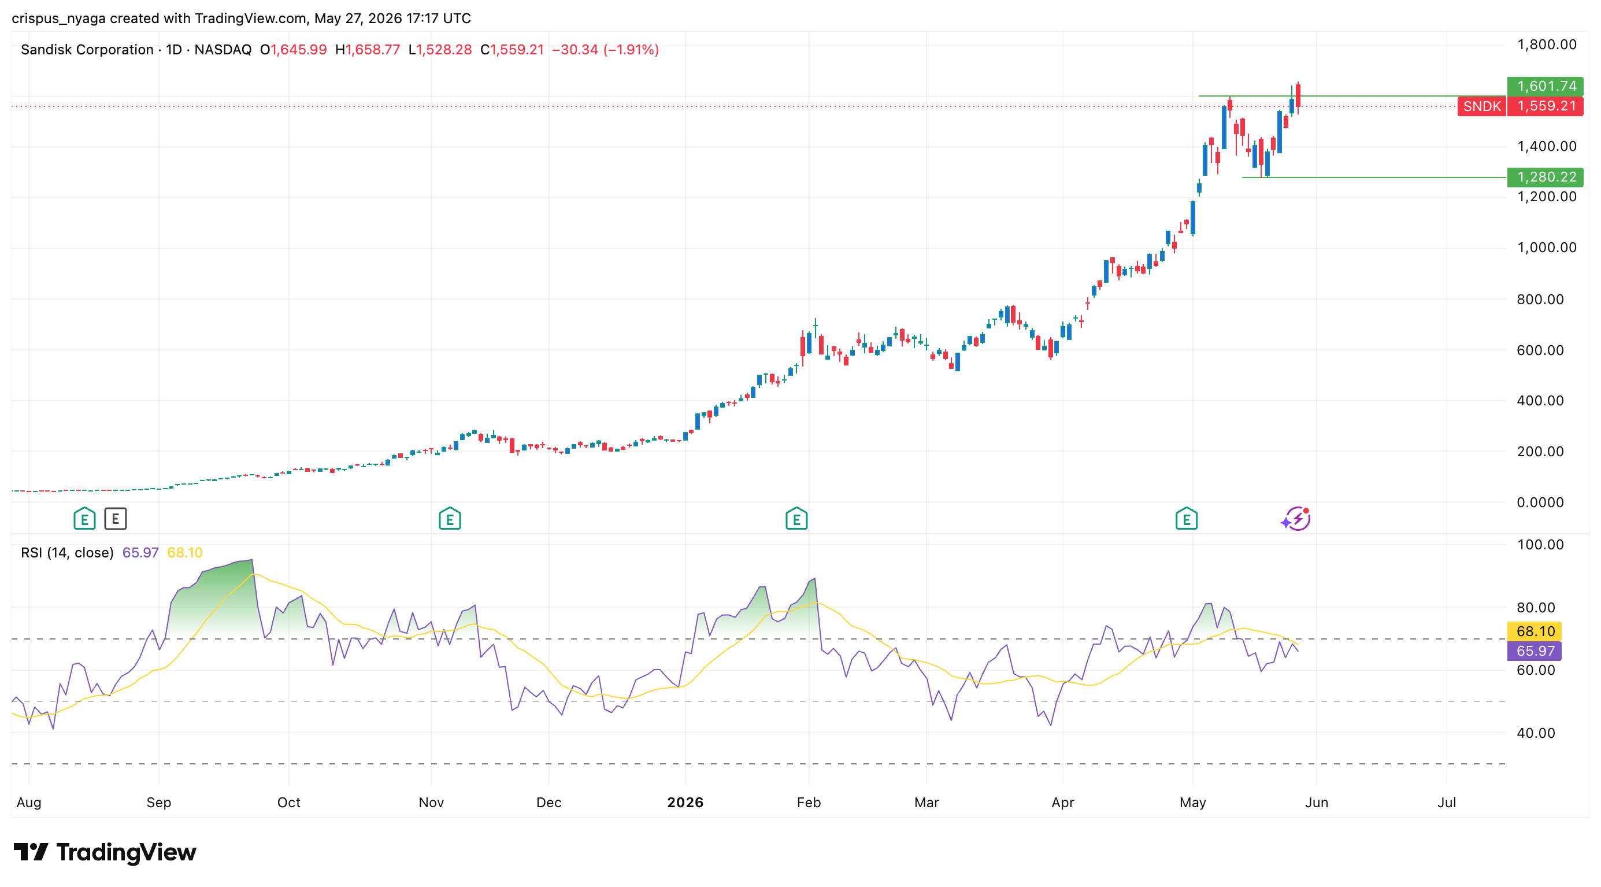Viewport: 1601px width, 887px height.
Task: Click the low price L1,528.28 value
Action: coord(440,50)
